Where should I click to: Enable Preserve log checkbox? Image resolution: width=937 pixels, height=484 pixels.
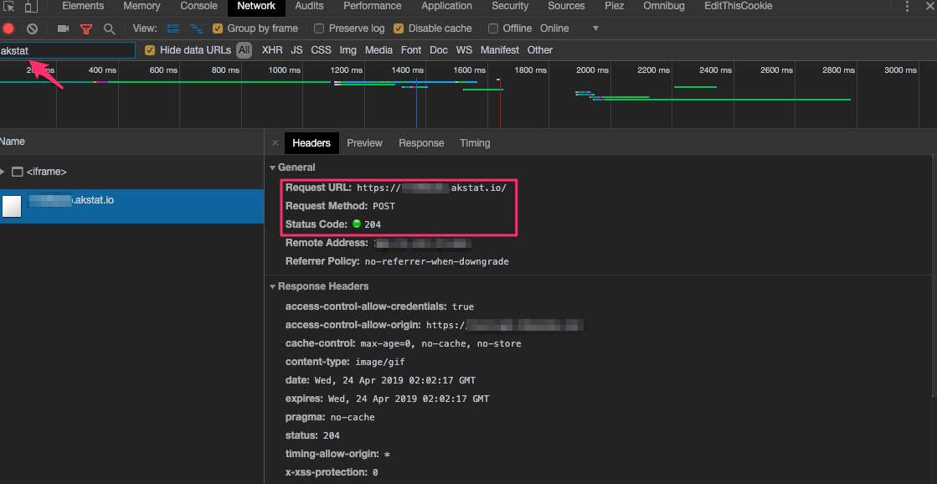(319, 28)
